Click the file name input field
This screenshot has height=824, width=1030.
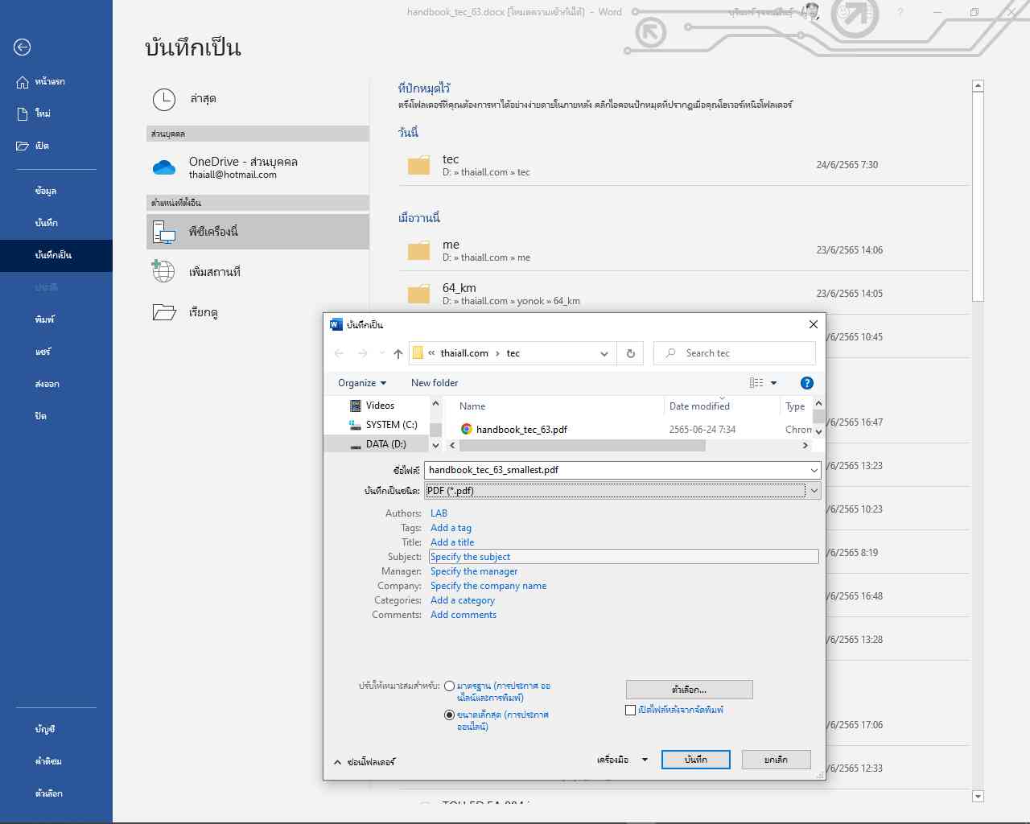click(616, 470)
